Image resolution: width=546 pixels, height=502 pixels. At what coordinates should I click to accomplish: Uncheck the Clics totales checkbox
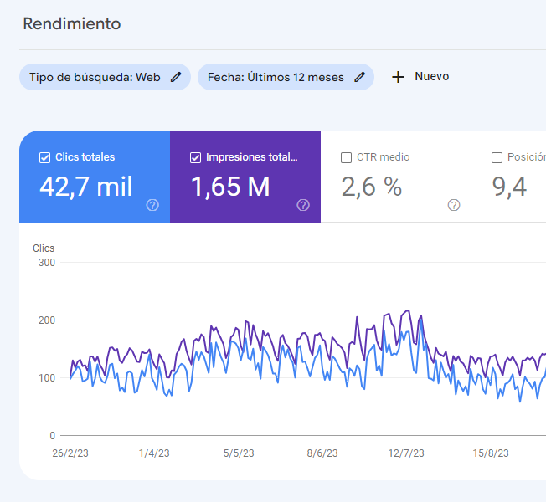coord(45,157)
